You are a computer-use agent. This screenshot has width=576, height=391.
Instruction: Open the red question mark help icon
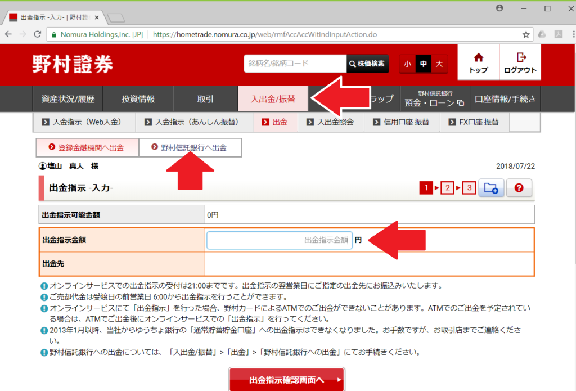pos(519,188)
